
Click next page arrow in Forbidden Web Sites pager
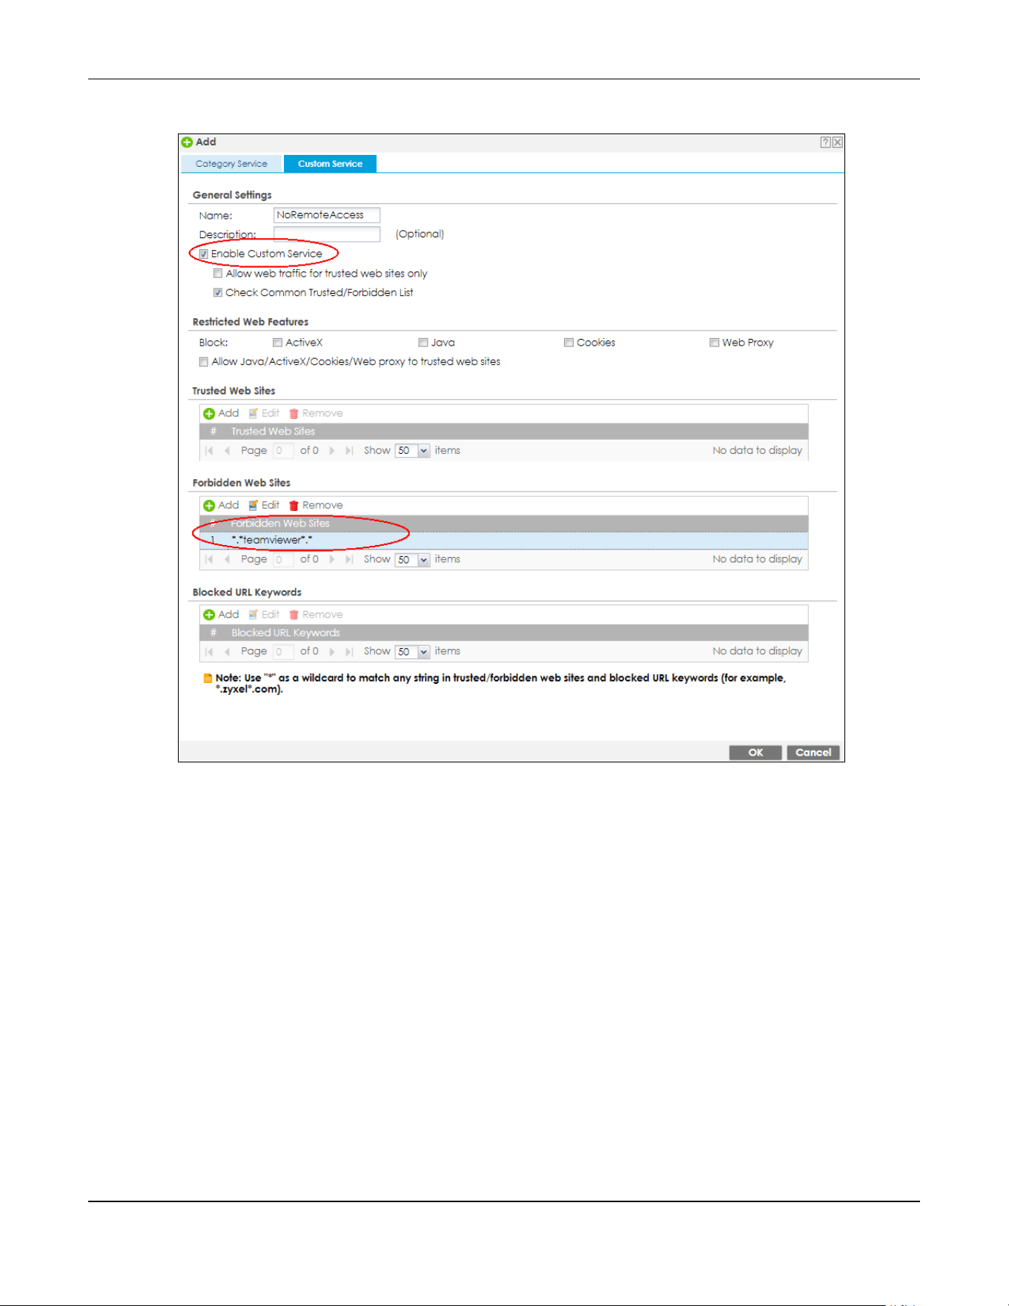coord(331,560)
